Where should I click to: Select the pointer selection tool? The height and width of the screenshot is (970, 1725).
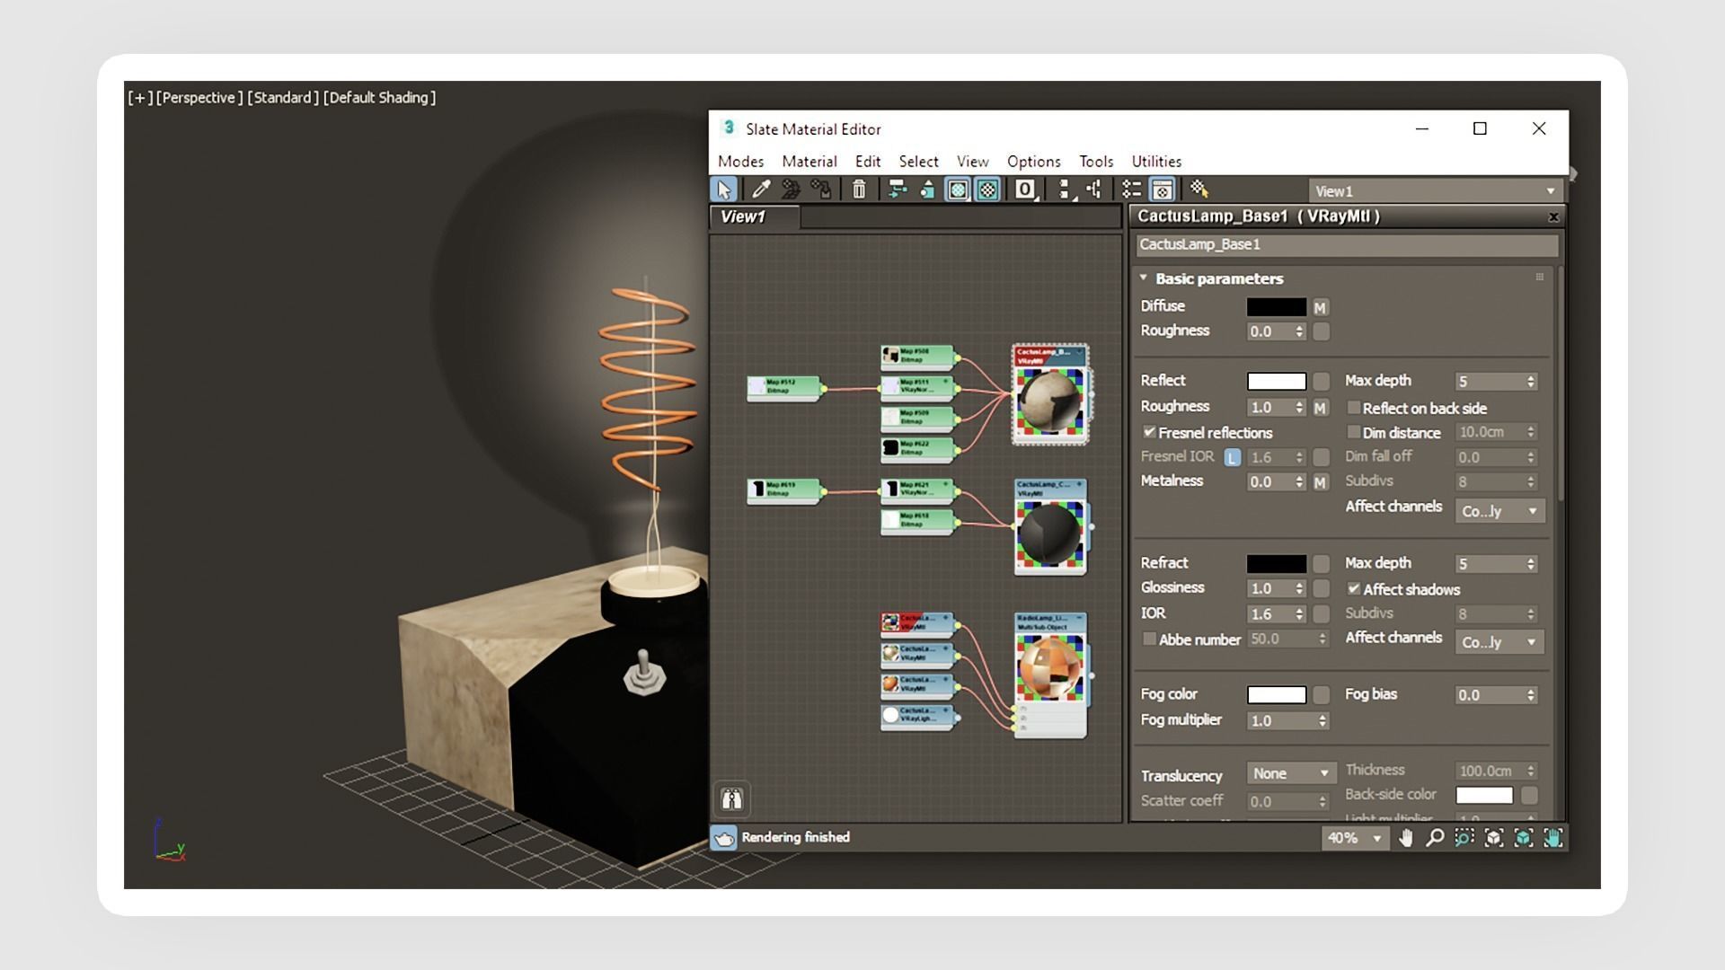coord(723,190)
